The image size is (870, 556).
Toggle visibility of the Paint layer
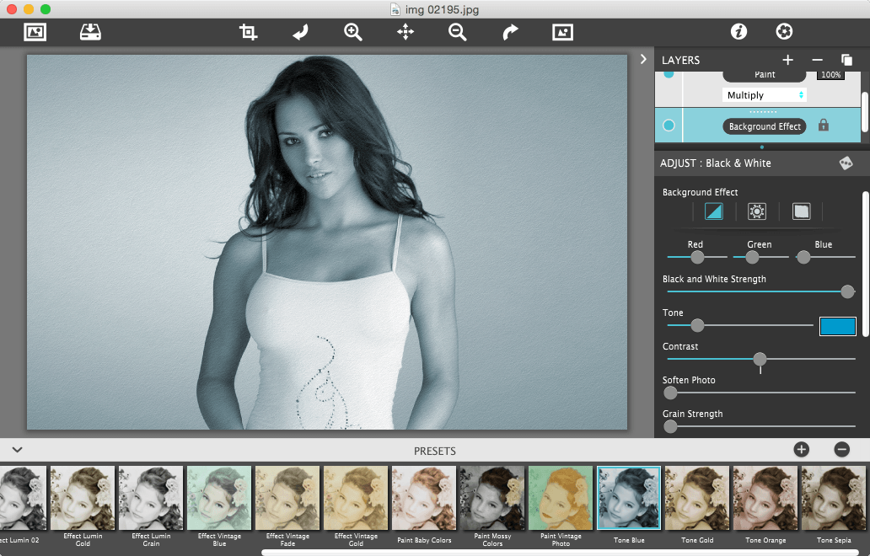tap(669, 74)
